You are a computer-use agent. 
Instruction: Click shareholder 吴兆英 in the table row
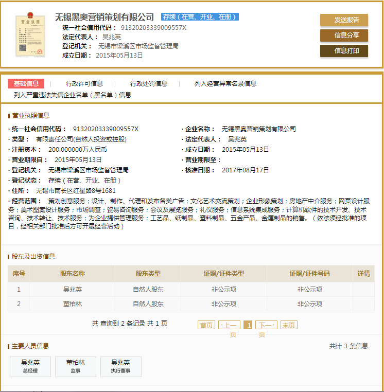pos(72,290)
